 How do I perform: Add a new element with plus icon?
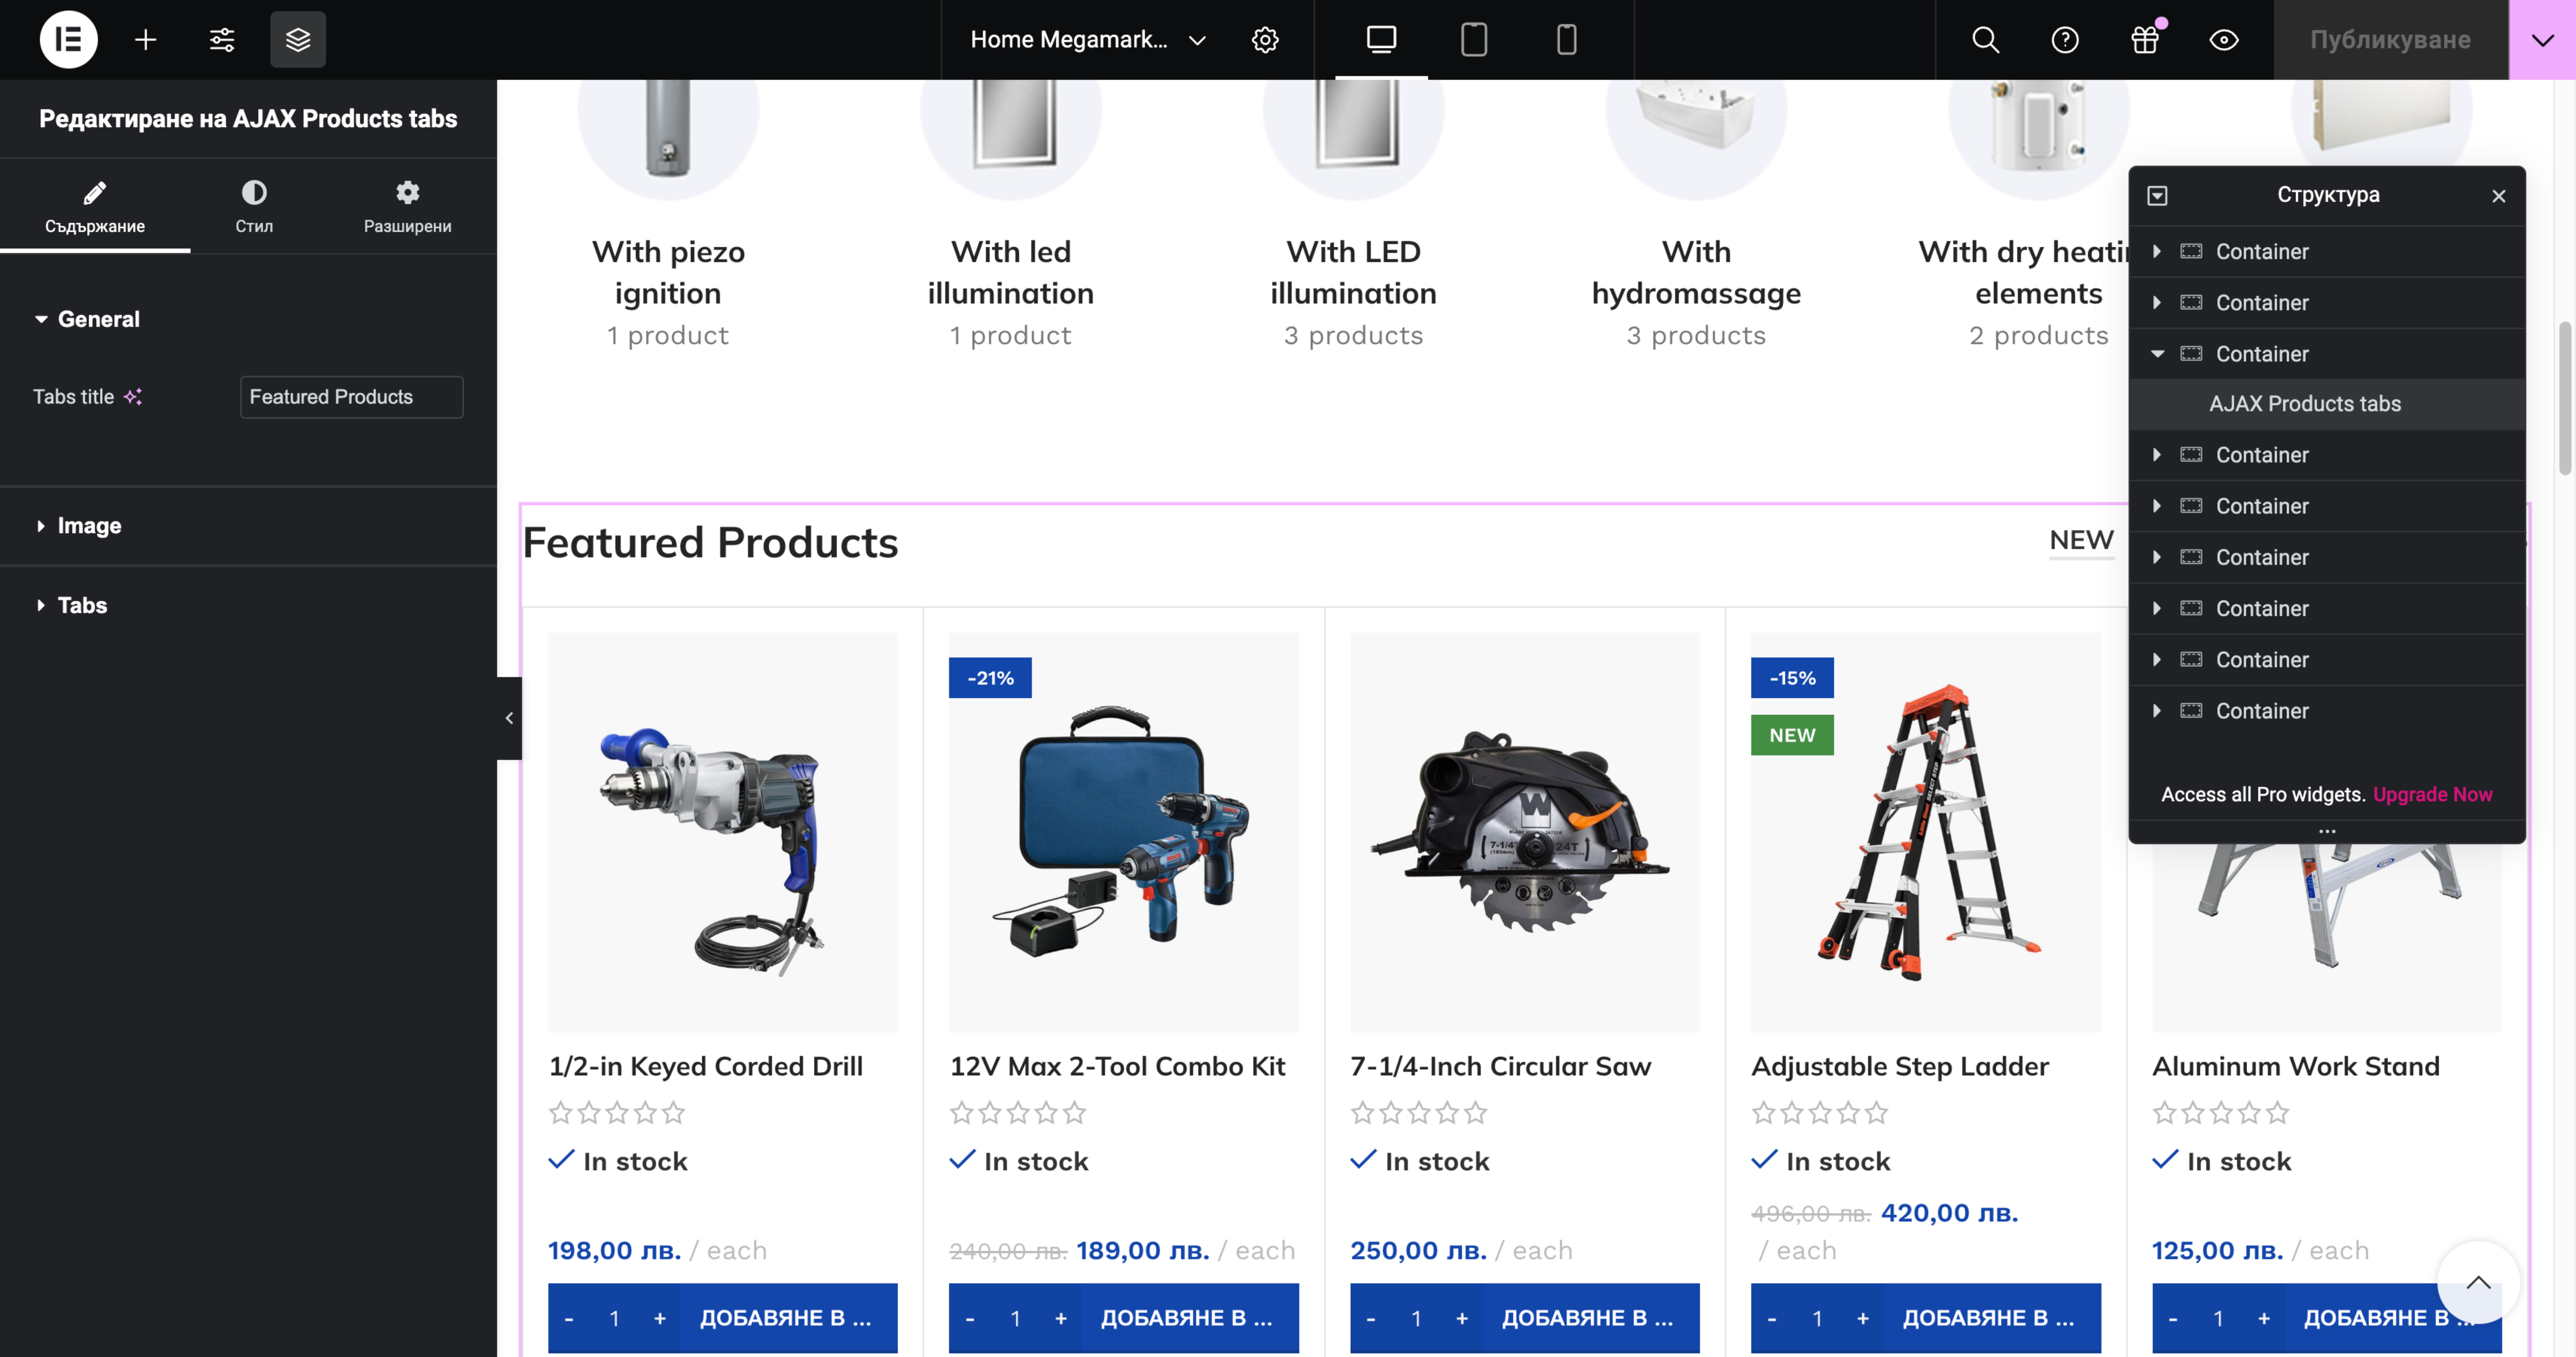(146, 40)
